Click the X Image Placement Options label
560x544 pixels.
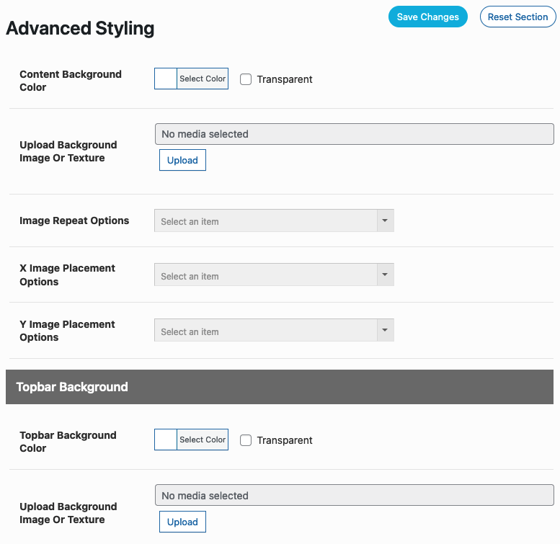pos(68,275)
